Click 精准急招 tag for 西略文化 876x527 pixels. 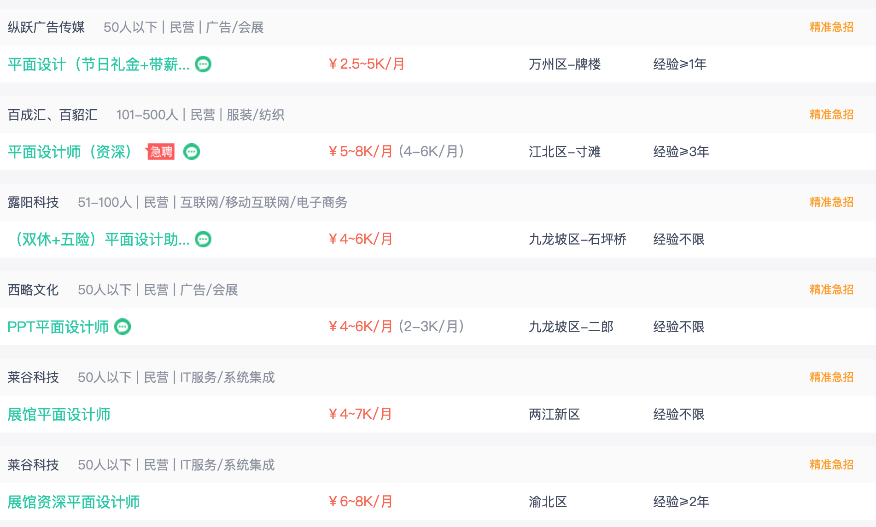[831, 290]
